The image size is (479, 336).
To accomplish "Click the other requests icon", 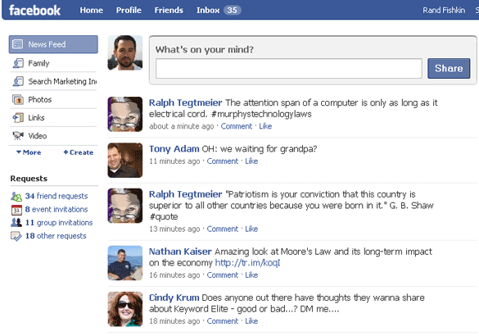I will coord(16,236).
